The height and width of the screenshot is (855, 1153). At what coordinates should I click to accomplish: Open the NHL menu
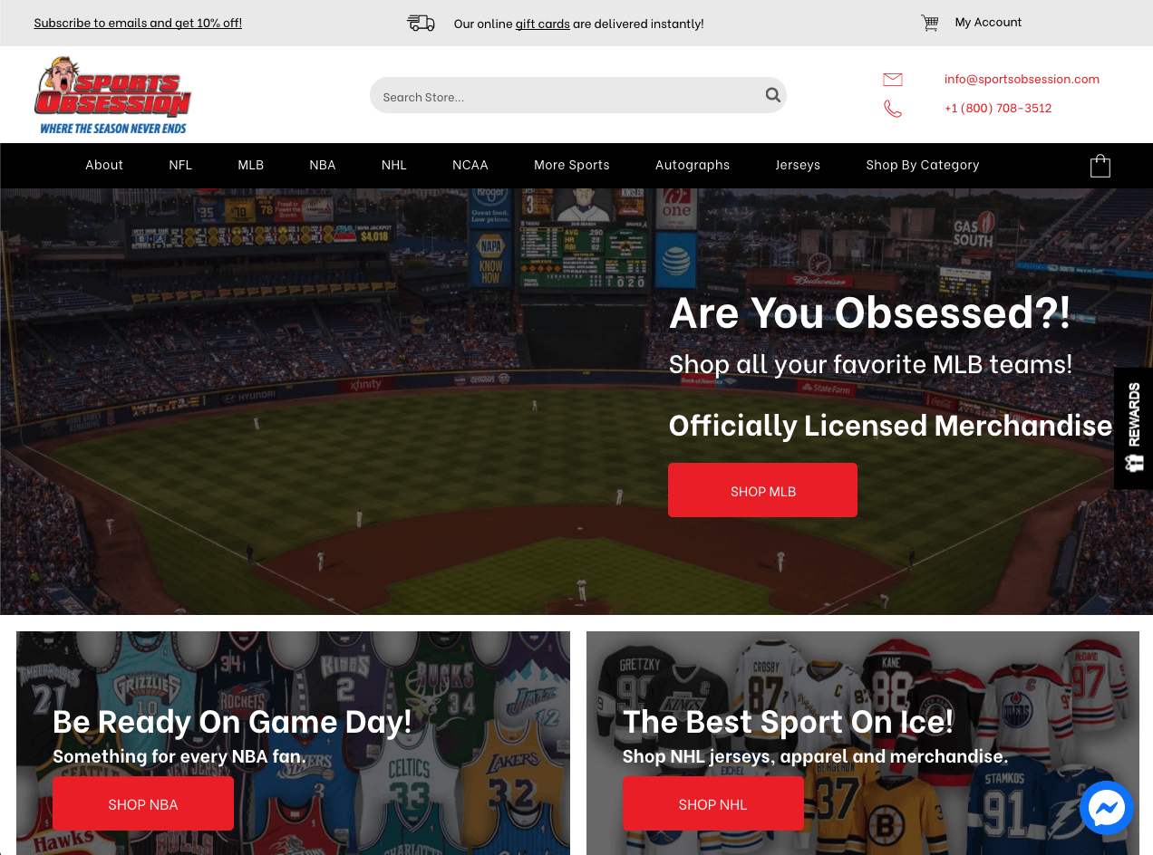click(x=394, y=165)
